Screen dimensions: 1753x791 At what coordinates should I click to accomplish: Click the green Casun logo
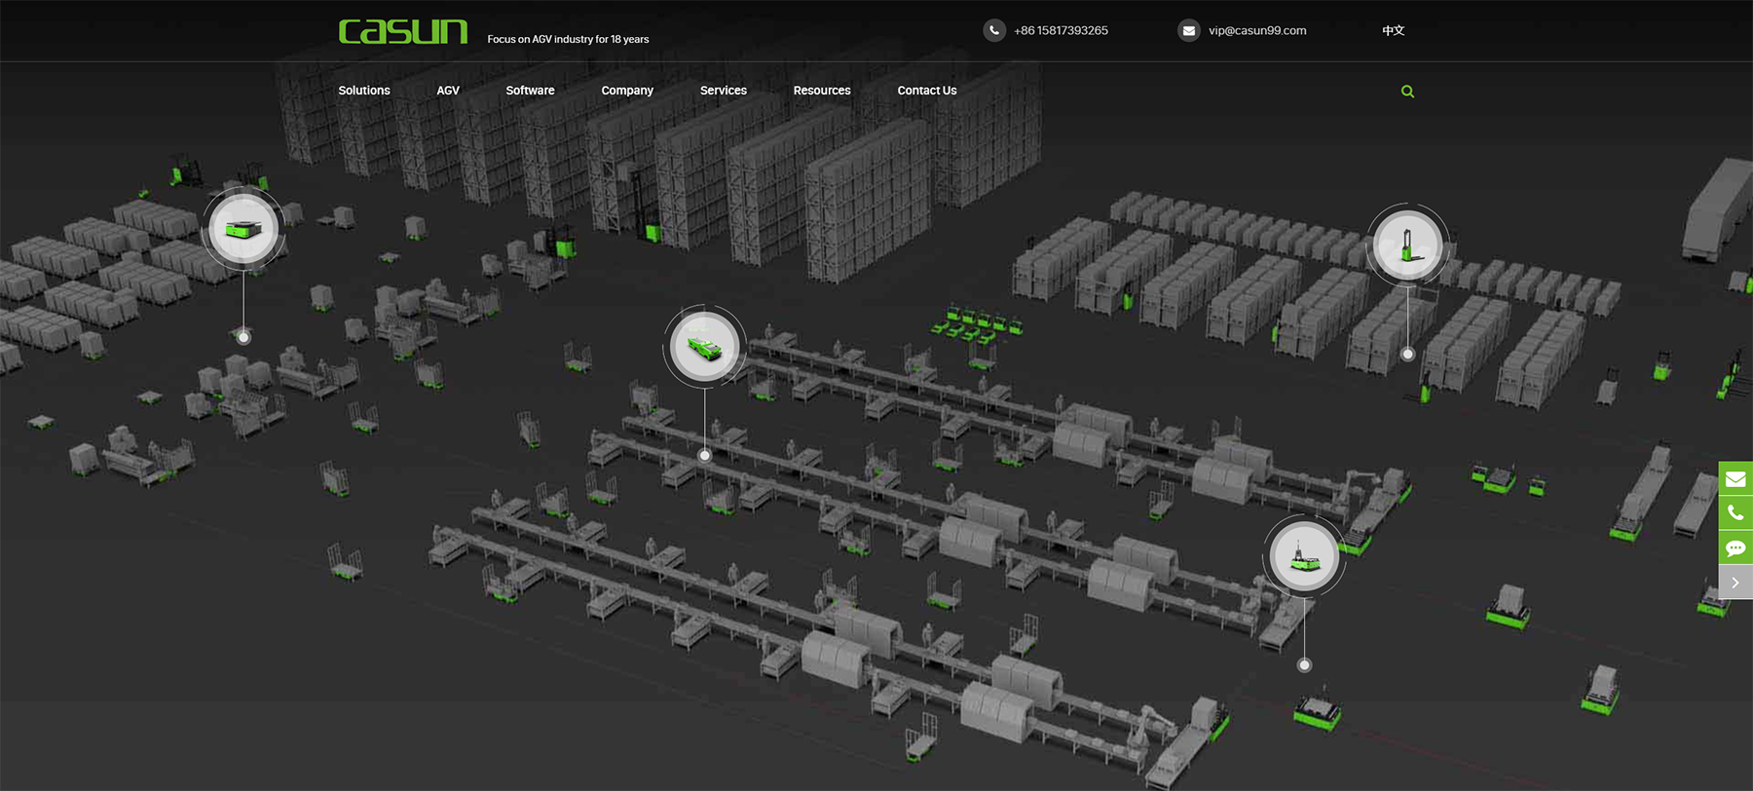[x=403, y=32]
